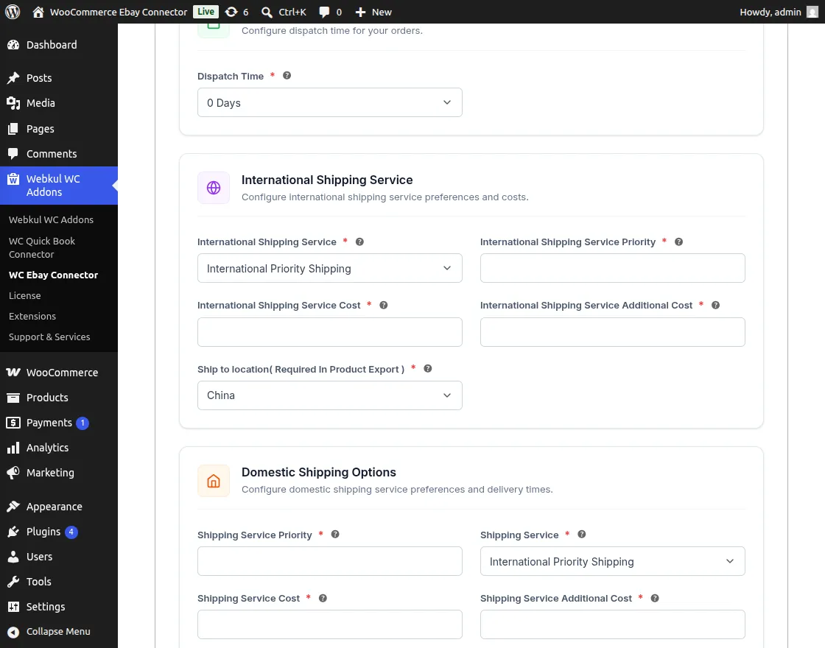Open the WC Quick Book Connector link
825x648 pixels.
42,247
